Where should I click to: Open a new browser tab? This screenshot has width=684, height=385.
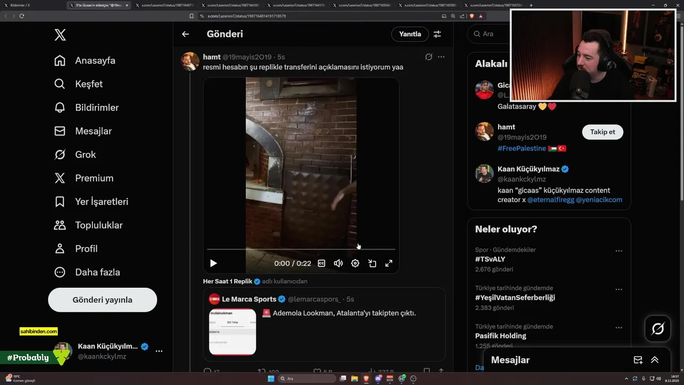[531, 5]
